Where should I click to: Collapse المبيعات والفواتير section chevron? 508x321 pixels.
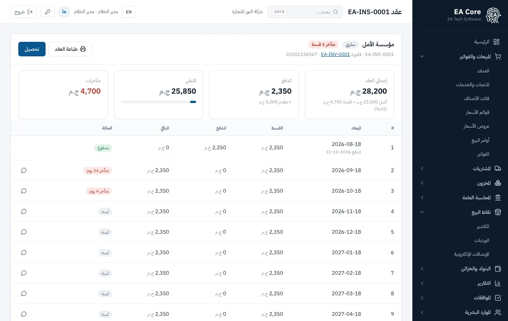click(x=422, y=57)
